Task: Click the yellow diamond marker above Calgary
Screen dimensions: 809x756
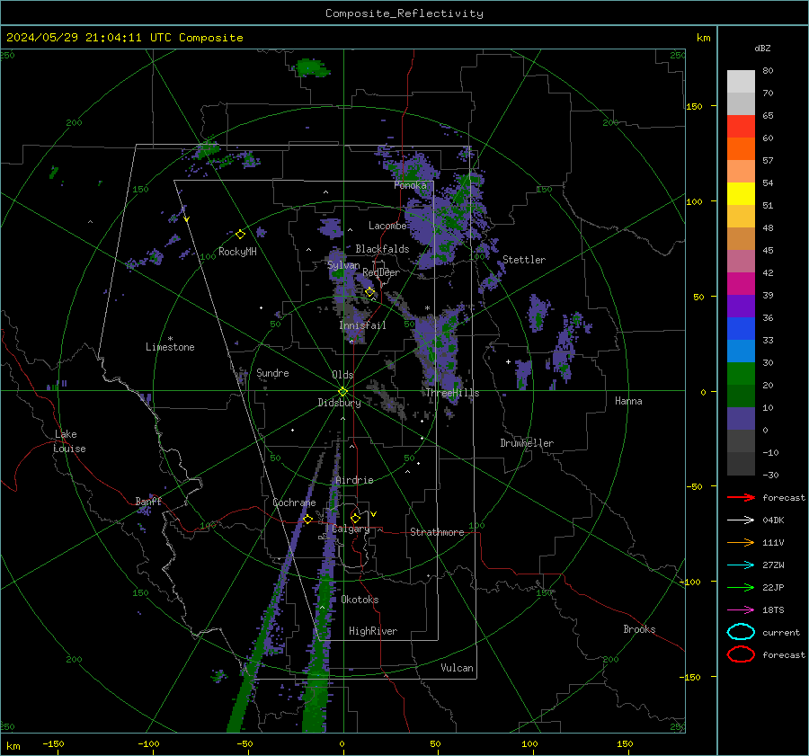Action: [x=355, y=518]
